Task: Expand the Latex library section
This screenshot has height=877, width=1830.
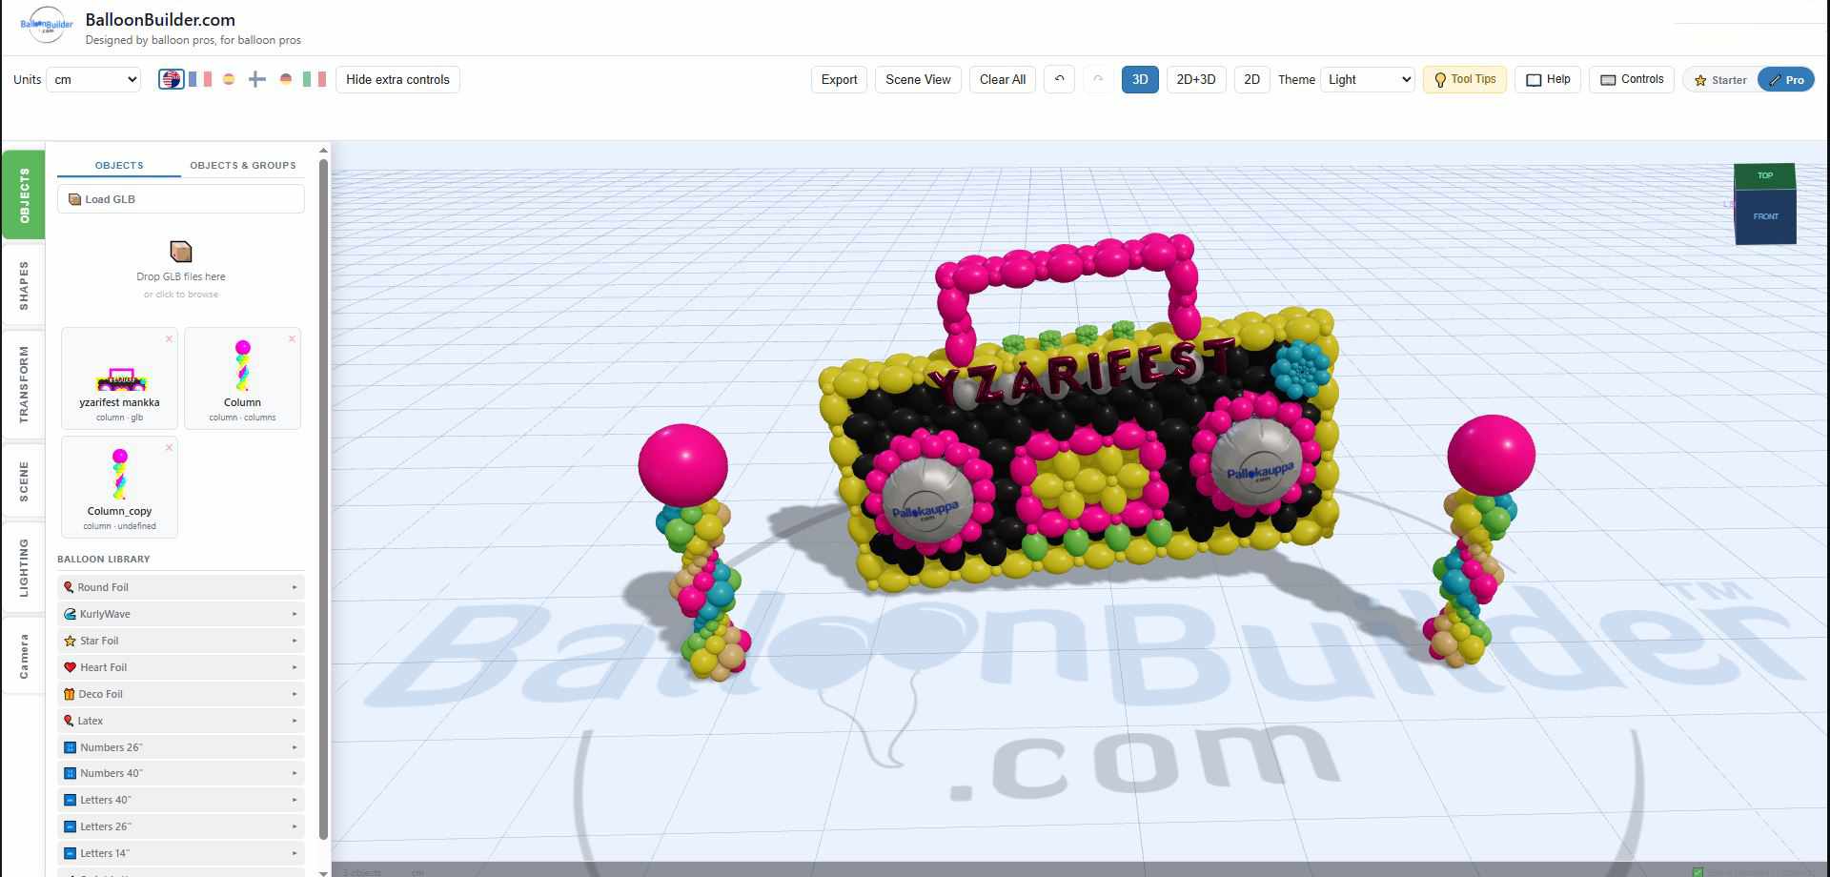Action: tap(180, 721)
